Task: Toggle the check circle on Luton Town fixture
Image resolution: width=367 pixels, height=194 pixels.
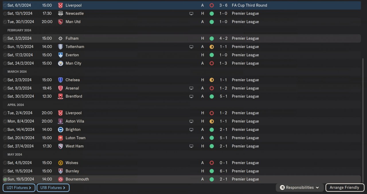Action: click(x=5, y=138)
